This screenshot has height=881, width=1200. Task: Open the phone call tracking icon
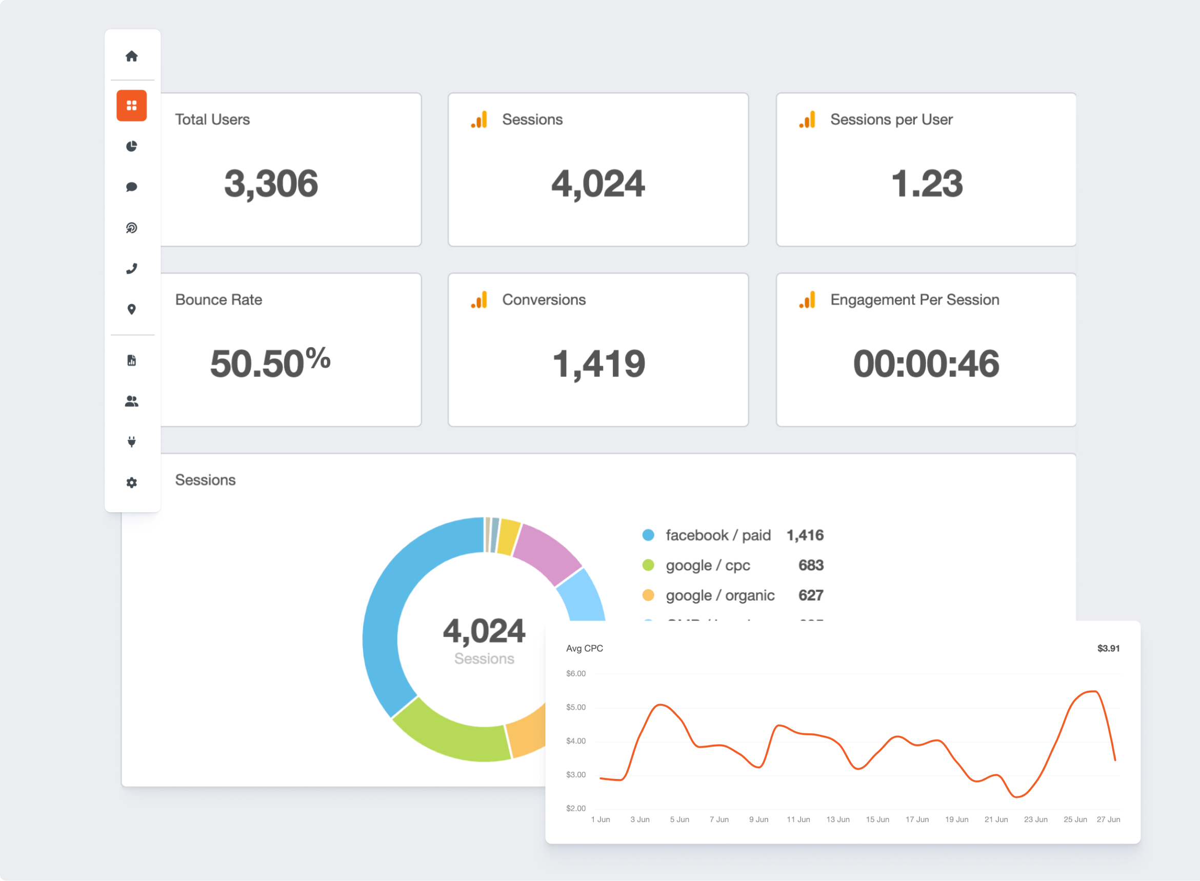pos(132,268)
